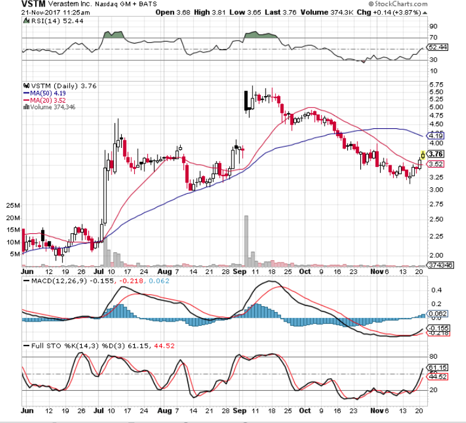Click the 0.062 MACD histogram value tag
The width and height of the screenshot is (466, 423).
(x=439, y=313)
